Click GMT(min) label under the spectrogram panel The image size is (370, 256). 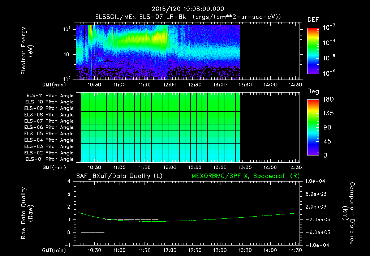[x=54, y=85]
